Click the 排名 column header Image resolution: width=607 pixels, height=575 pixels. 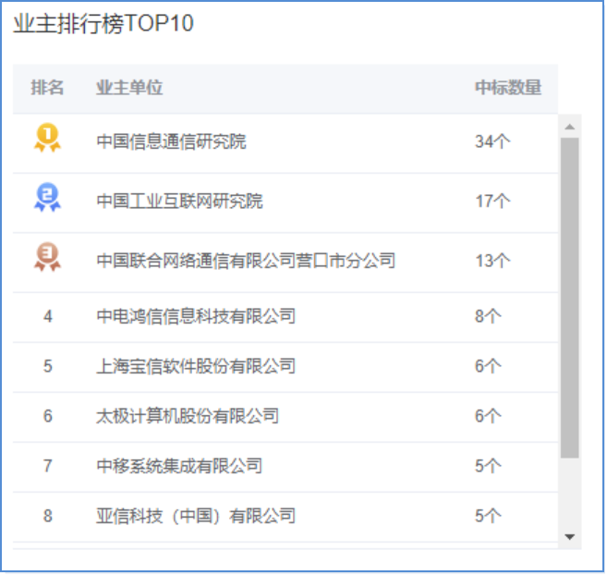47,88
